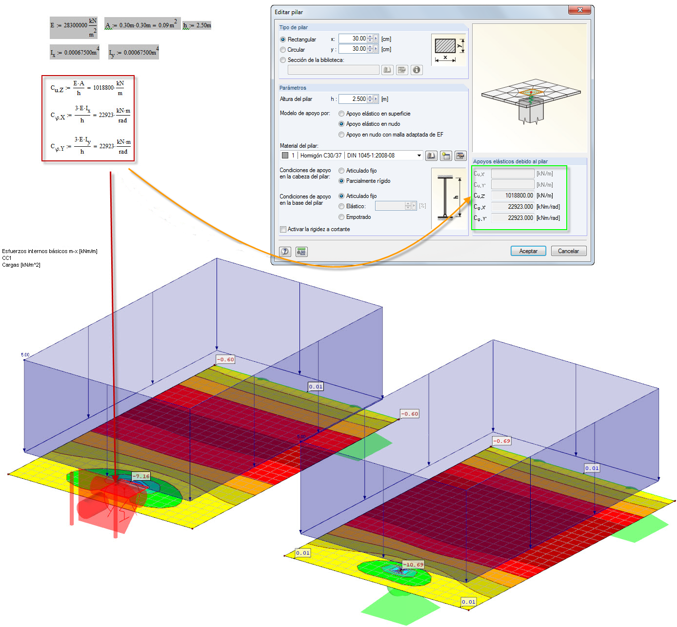Choose Apoyo en nudo con malla adaptada
The width and height of the screenshot is (677, 627).
[x=341, y=135]
